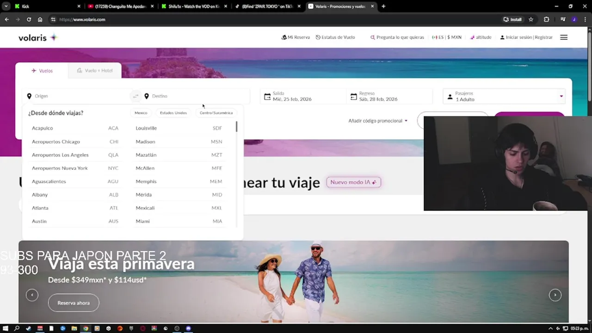Click the browser address bar URL

point(82,19)
